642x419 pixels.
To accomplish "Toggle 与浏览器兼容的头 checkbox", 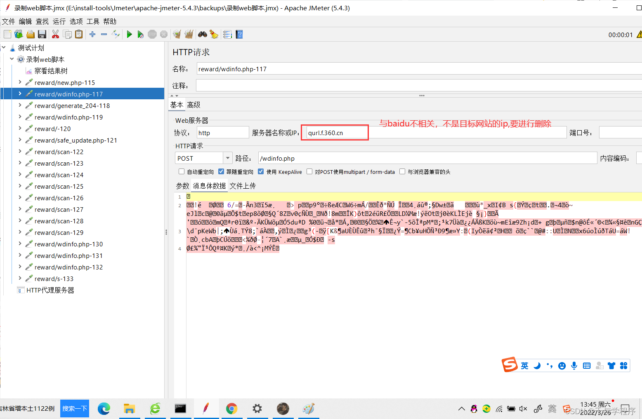I will click(x=402, y=171).
